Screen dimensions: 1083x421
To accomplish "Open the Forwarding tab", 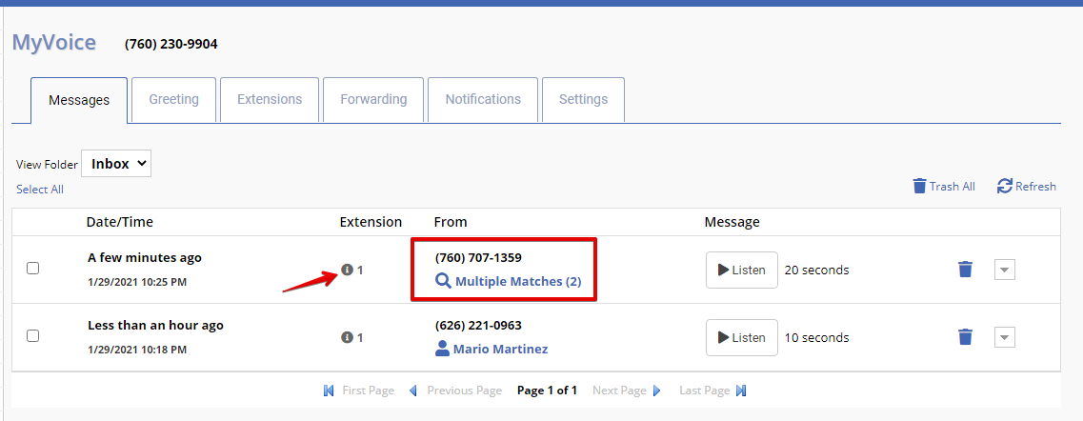I will (x=373, y=100).
